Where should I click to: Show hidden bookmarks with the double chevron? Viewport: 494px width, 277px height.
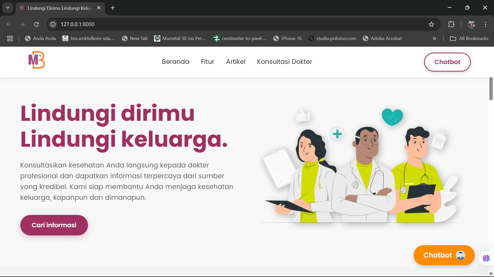pyautogui.click(x=435, y=38)
